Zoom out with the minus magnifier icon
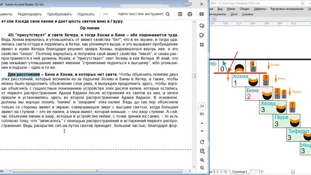 click(202, 168)
